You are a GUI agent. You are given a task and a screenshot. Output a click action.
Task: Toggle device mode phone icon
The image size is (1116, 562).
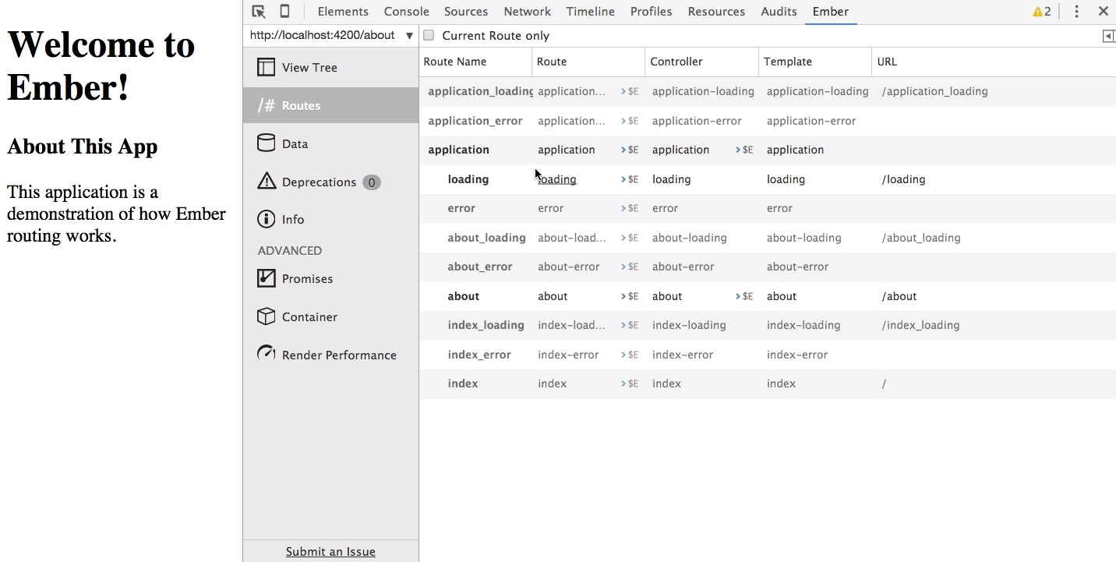(285, 12)
